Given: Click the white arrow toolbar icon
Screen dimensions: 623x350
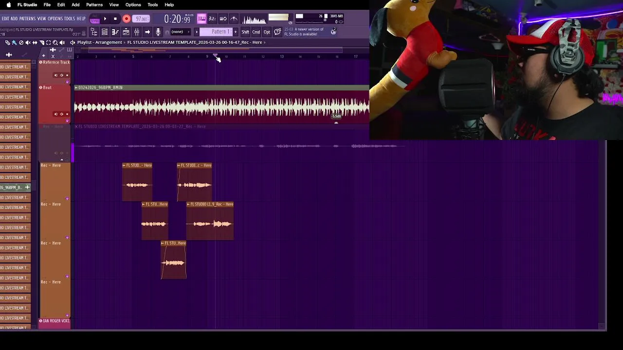Looking at the screenshot, I should pos(147,32).
